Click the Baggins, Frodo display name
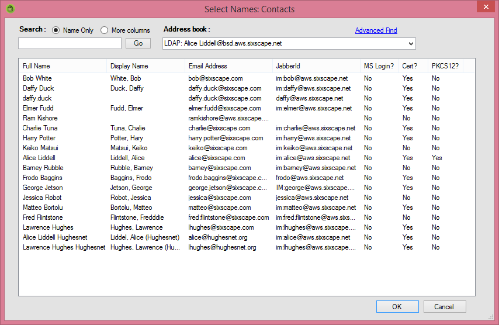 [x=131, y=178]
